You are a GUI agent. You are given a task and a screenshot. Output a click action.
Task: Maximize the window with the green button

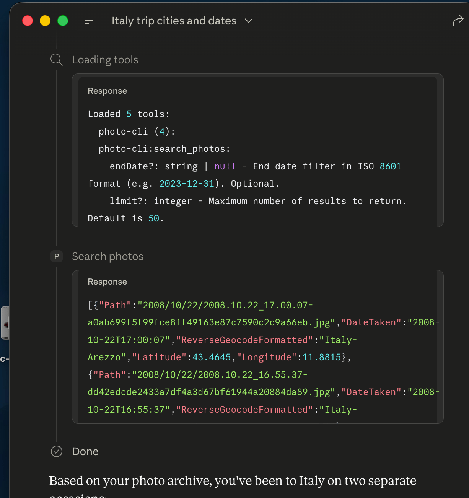coord(63,21)
